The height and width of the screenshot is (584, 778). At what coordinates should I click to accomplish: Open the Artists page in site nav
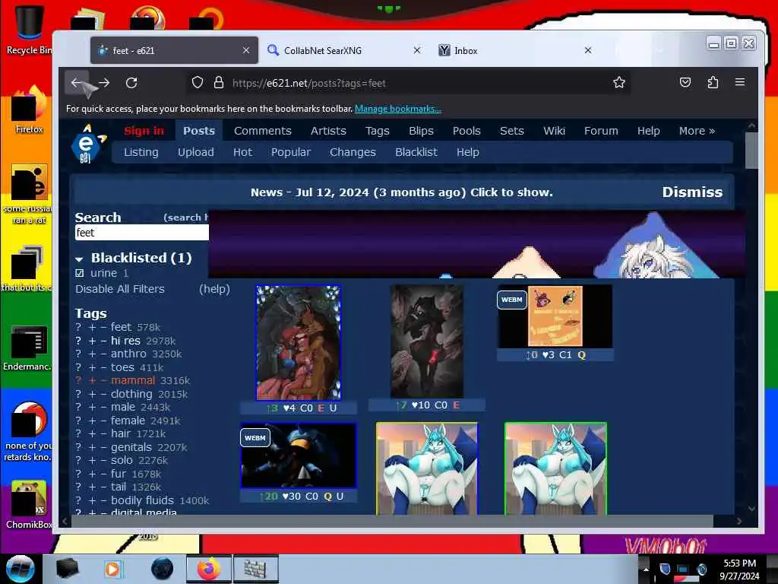[x=328, y=131]
